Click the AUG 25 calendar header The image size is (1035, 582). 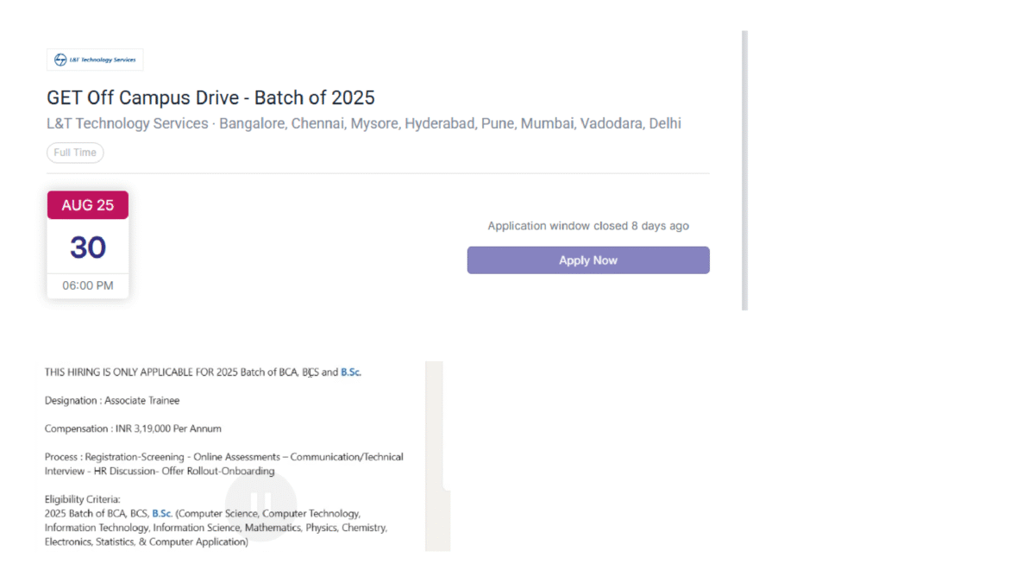tap(88, 205)
